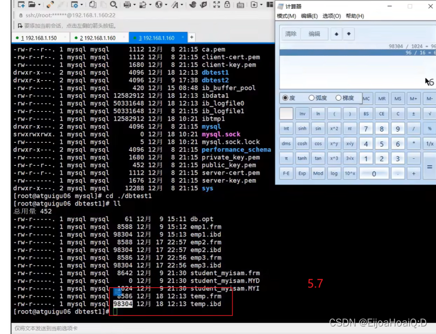Click the MR memory recall button
The width and height of the screenshot is (436, 334).
[x=382, y=98]
